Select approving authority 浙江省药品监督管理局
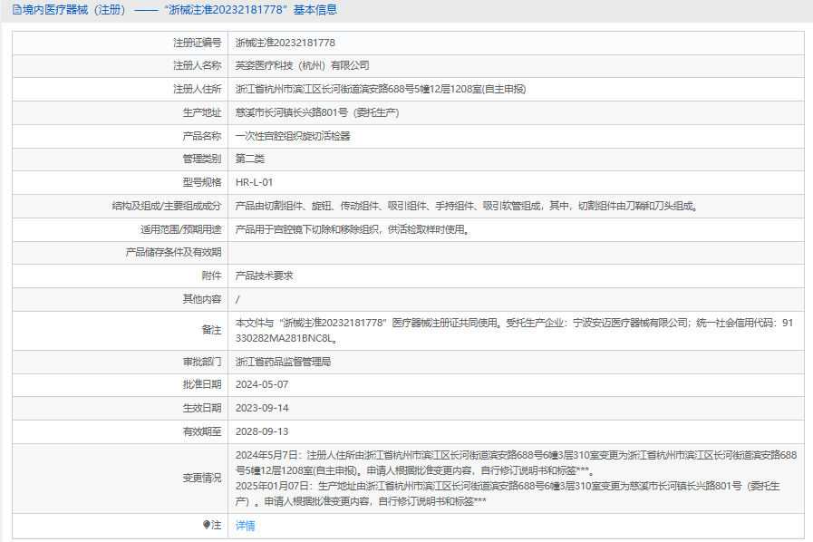The height and width of the screenshot is (542, 813). 283,362
